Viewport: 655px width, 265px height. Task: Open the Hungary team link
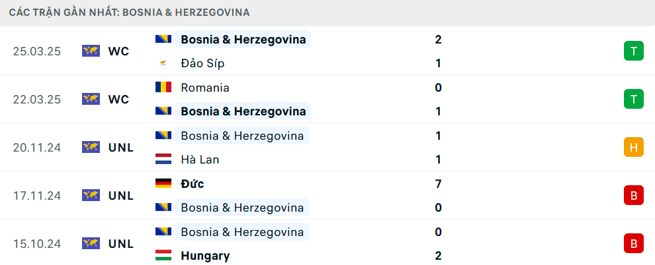click(x=206, y=256)
